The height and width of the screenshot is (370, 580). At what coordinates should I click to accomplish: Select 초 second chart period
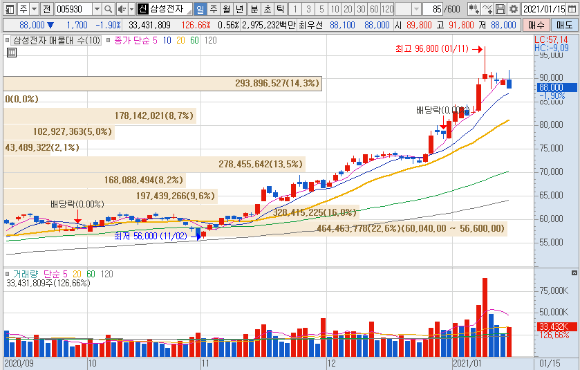point(268,9)
